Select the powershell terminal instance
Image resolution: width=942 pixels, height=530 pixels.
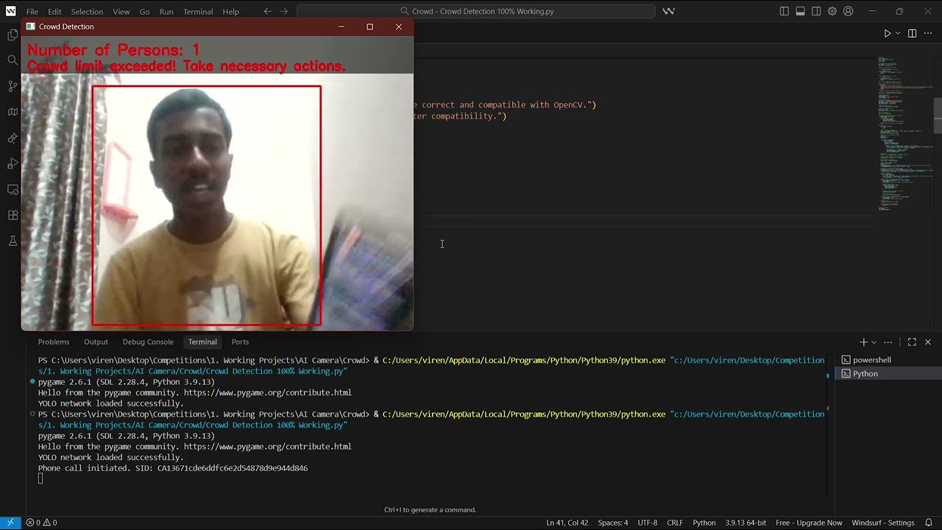point(888,360)
